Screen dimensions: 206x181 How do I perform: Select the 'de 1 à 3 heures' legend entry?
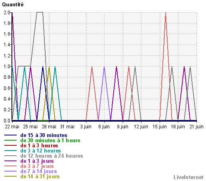(39, 145)
